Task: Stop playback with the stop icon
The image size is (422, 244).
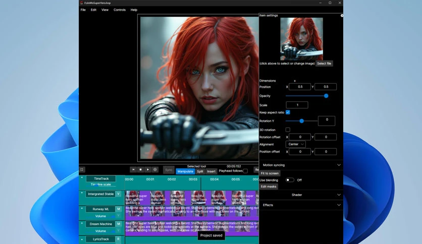Action: click(x=140, y=169)
